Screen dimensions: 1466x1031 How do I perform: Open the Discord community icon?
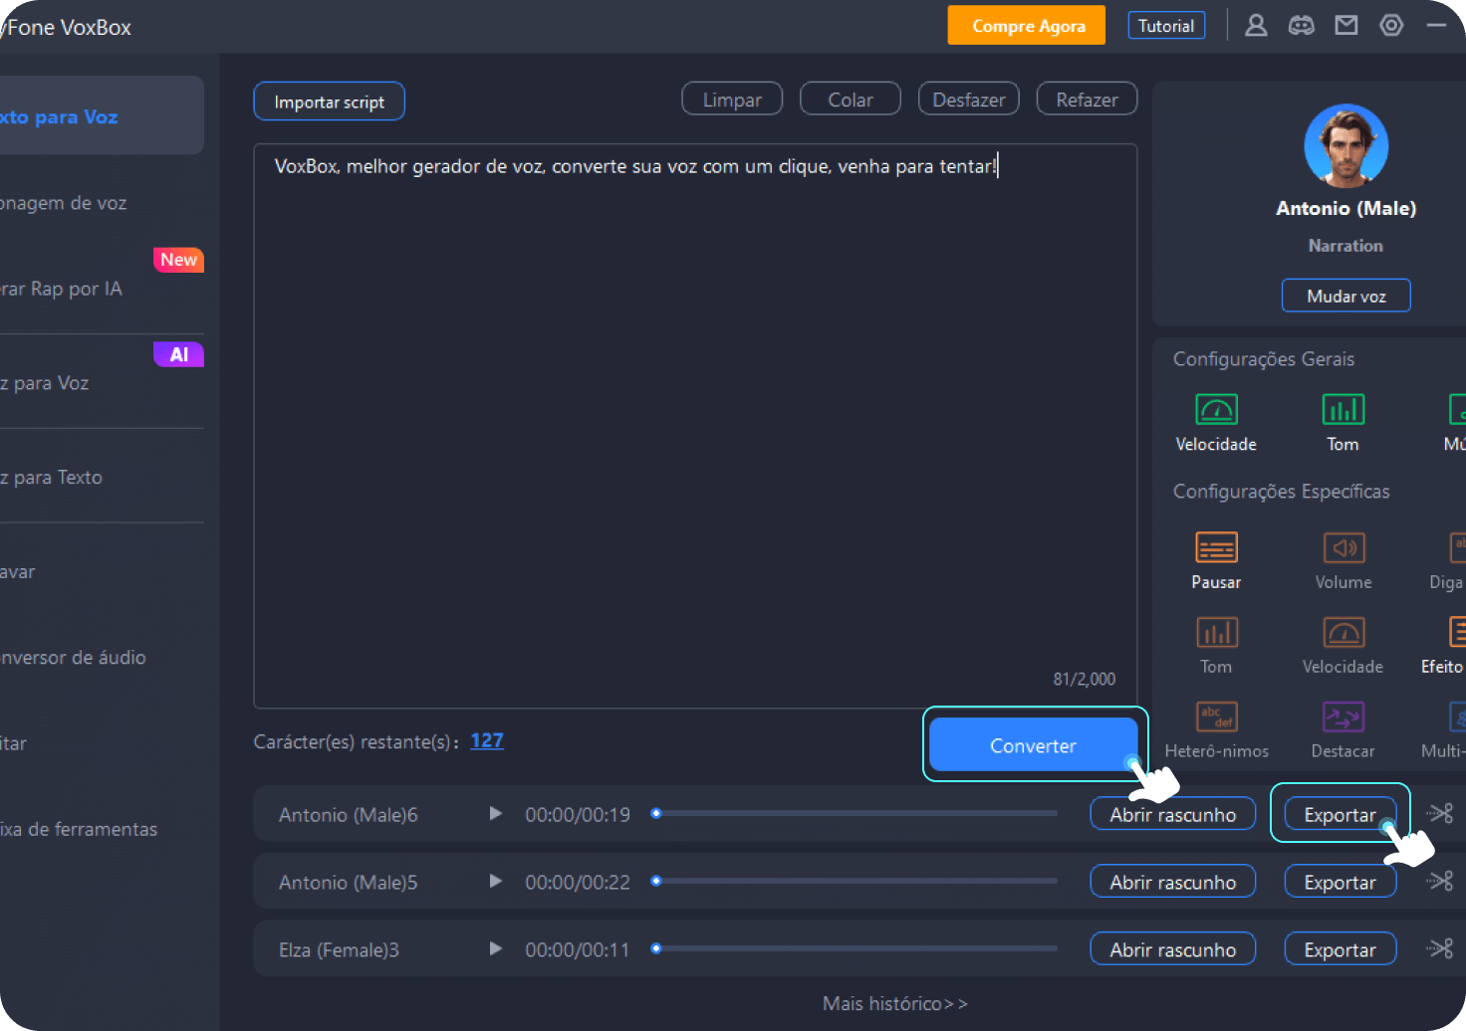point(1301,26)
